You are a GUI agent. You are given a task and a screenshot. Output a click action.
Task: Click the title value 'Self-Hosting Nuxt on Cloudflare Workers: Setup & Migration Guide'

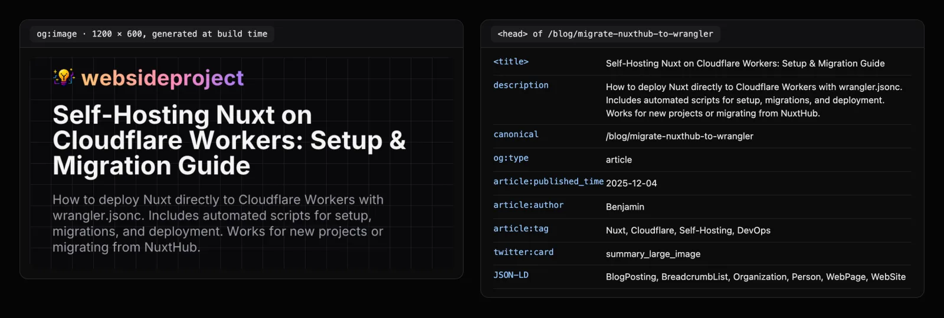click(x=745, y=64)
